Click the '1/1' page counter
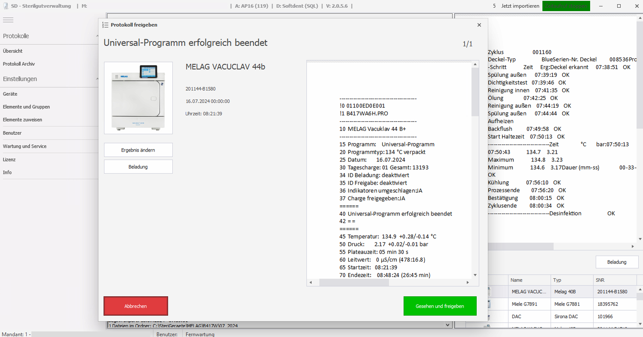Screen dimensions: 643x337 point(468,44)
